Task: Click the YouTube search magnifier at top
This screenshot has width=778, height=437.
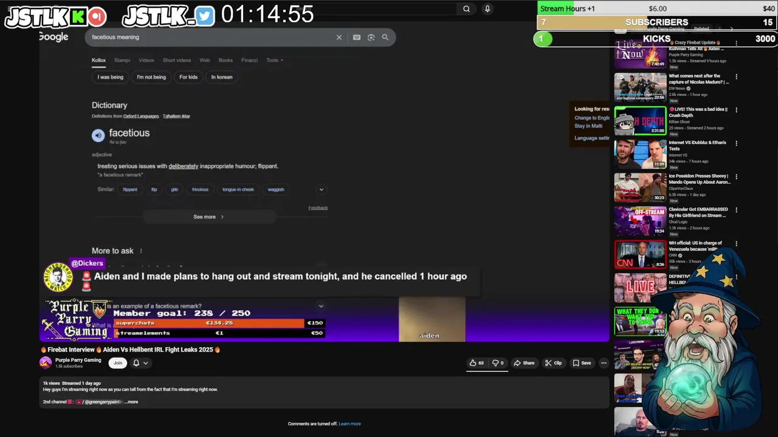Action: 466,8
